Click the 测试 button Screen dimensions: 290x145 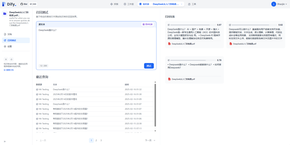pyautogui.click(x=149, y=66)
